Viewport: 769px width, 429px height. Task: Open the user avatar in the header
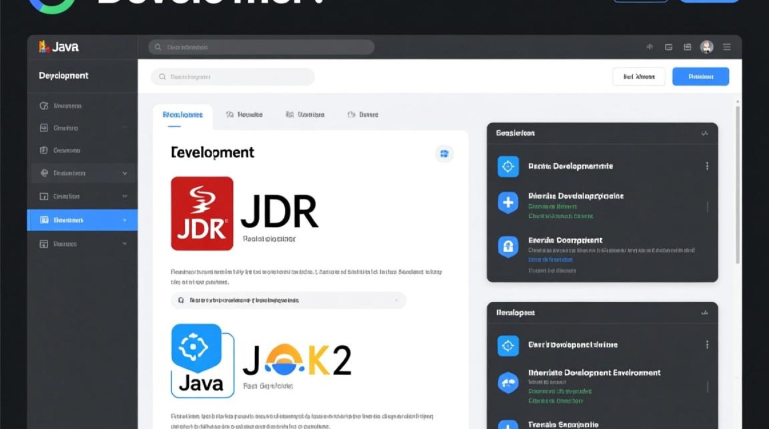pos(707,47)
